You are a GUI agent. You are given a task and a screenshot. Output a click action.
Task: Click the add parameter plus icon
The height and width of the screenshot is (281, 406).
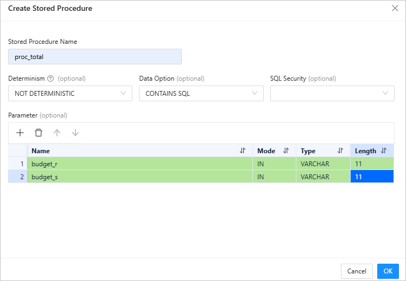point(20,133)
